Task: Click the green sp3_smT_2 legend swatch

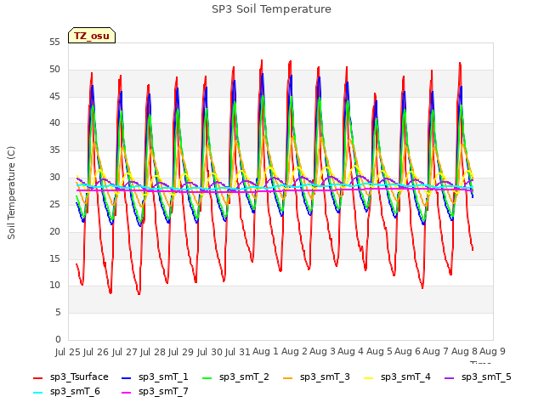Action: click(x=207, y=377)
